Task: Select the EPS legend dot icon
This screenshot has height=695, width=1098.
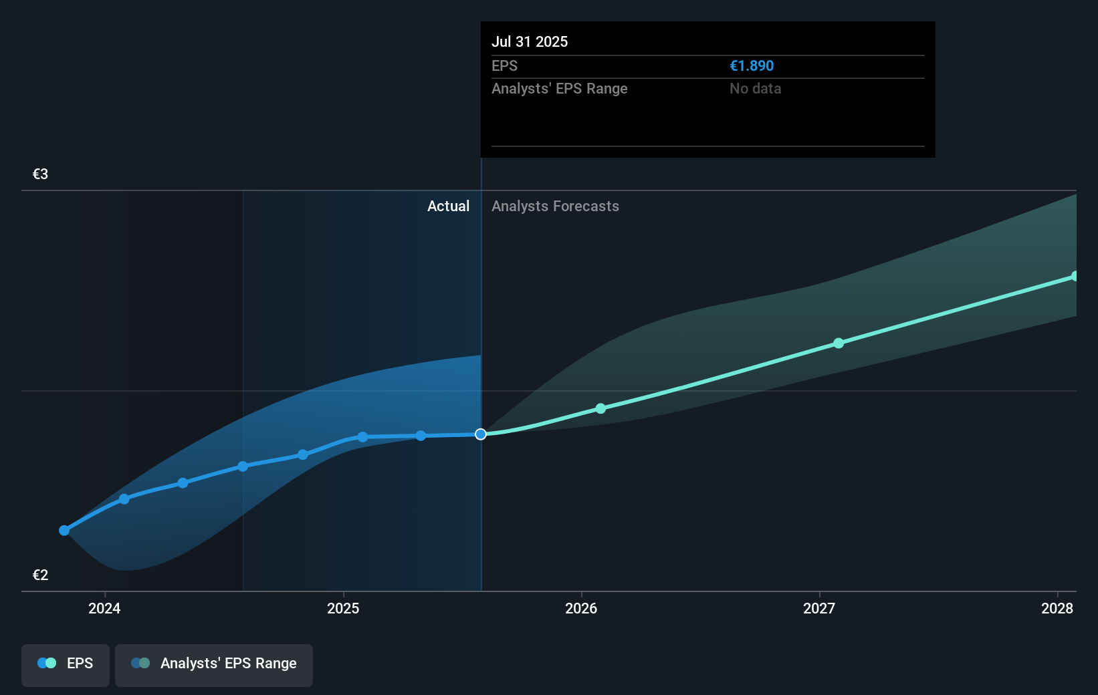Action: click(45, 663)
